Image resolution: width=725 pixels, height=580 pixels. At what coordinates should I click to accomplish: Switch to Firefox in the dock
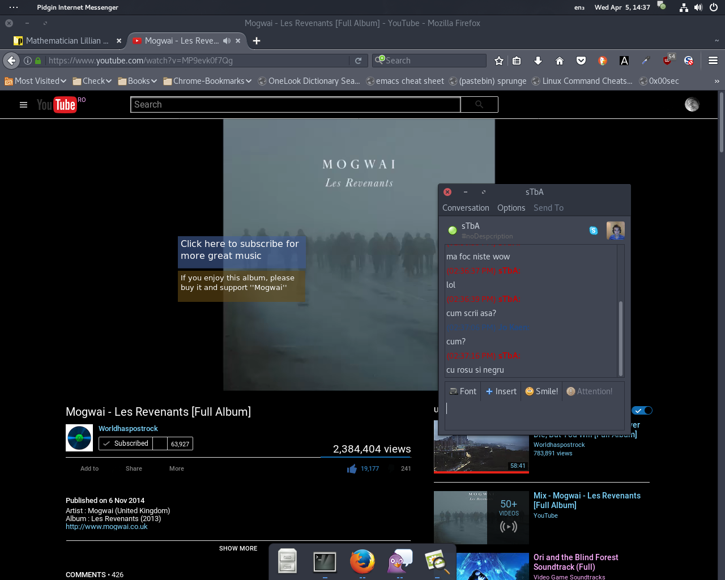tap(362, 562)
